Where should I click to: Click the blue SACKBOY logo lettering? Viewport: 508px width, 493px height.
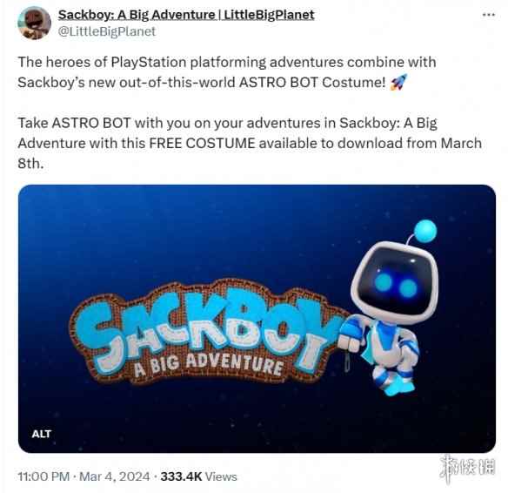click(207, 328)
